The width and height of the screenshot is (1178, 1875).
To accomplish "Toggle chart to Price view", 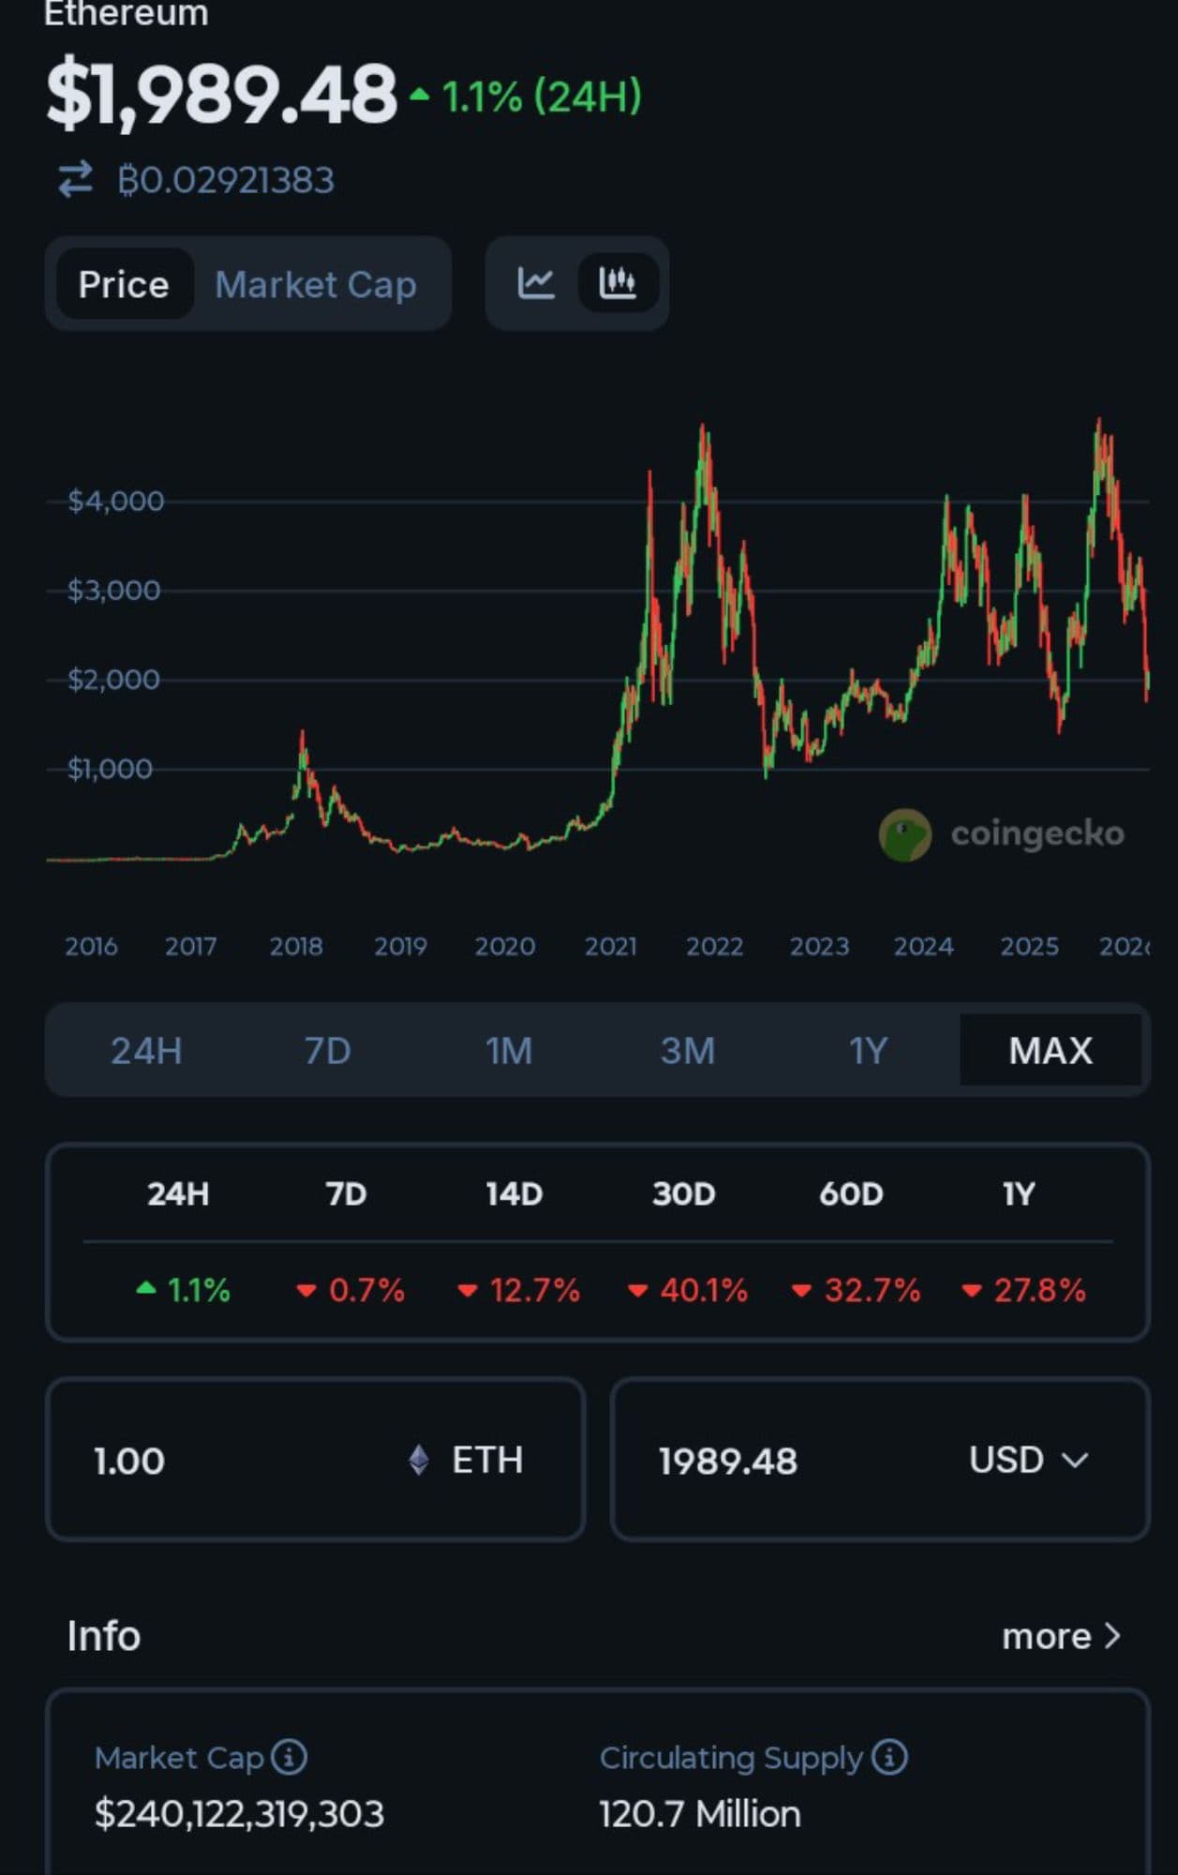I will click(x=124, y=284).
